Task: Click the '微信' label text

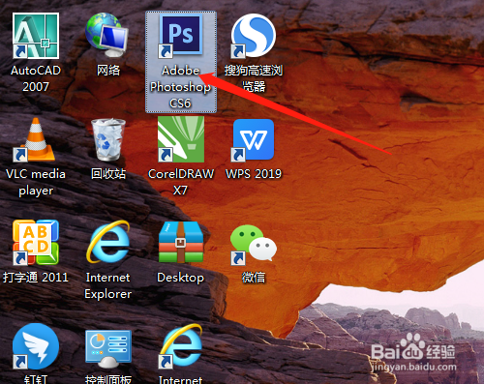Action: tap(254, 278)
